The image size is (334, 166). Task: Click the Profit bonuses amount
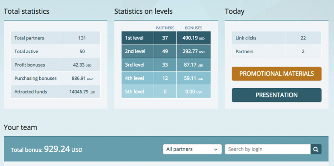[82, 65]
